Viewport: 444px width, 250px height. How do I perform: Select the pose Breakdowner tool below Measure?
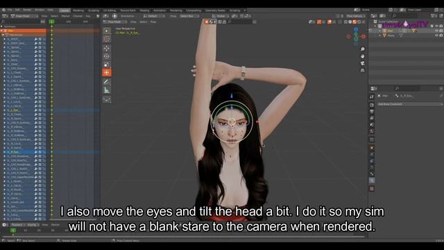[107, 99]
